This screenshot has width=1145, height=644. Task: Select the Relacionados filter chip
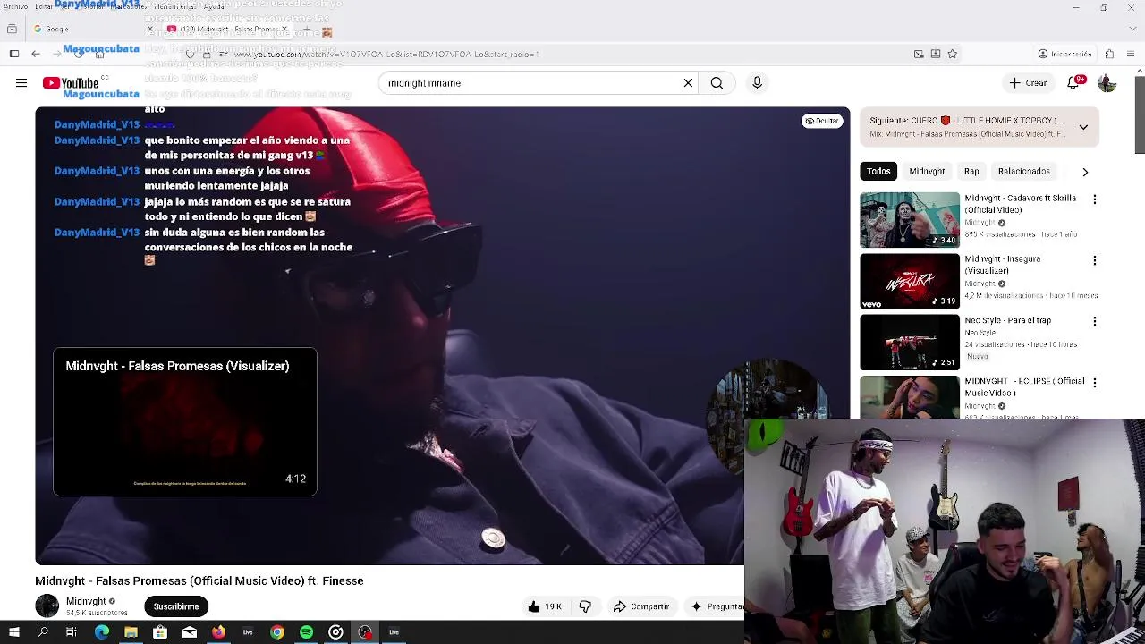pos(1024,171)
